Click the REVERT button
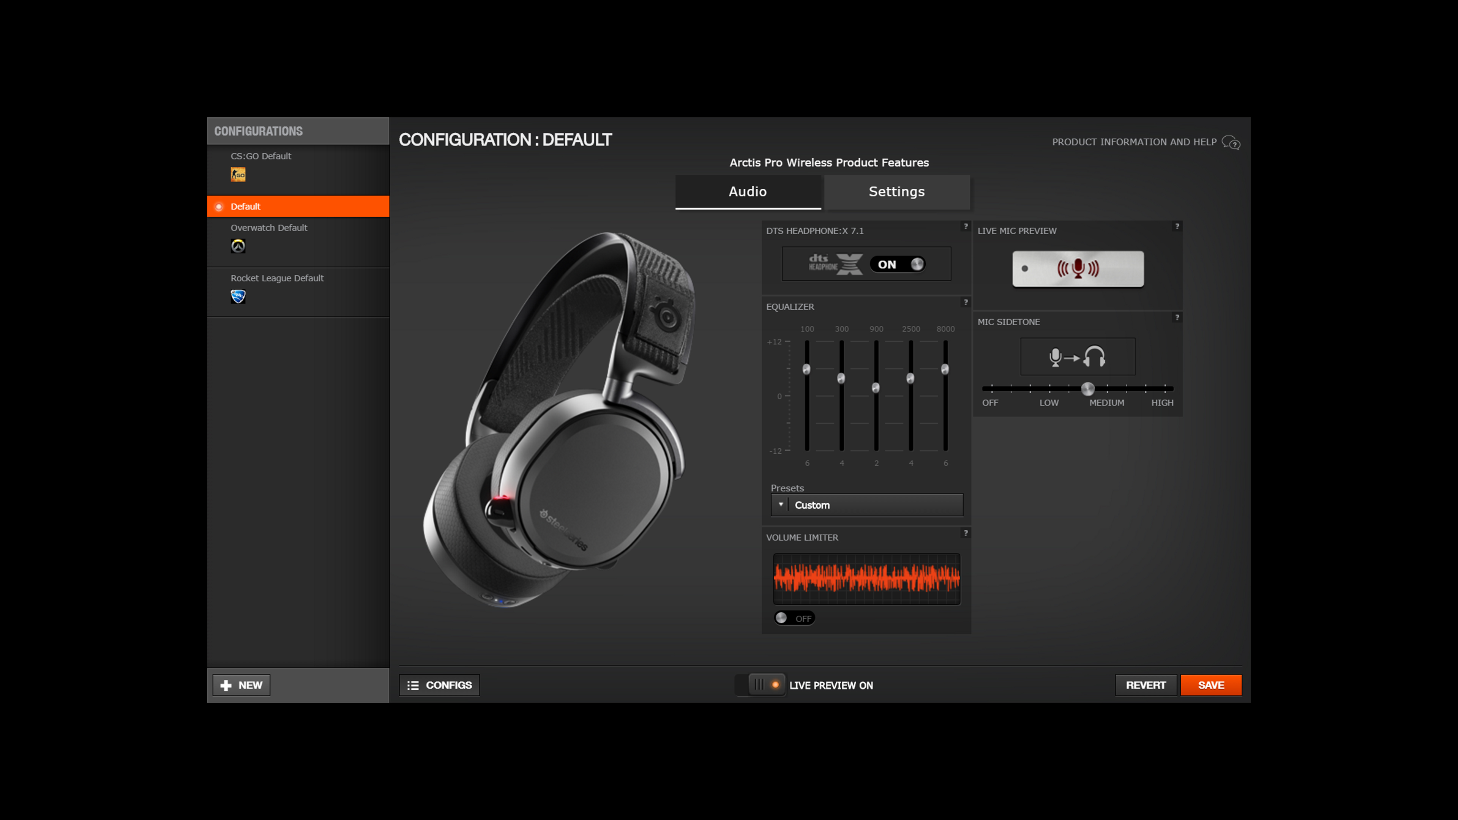 (1146, 685)
